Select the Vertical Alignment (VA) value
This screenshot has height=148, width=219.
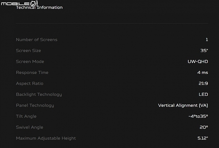[x=183, y=105]
